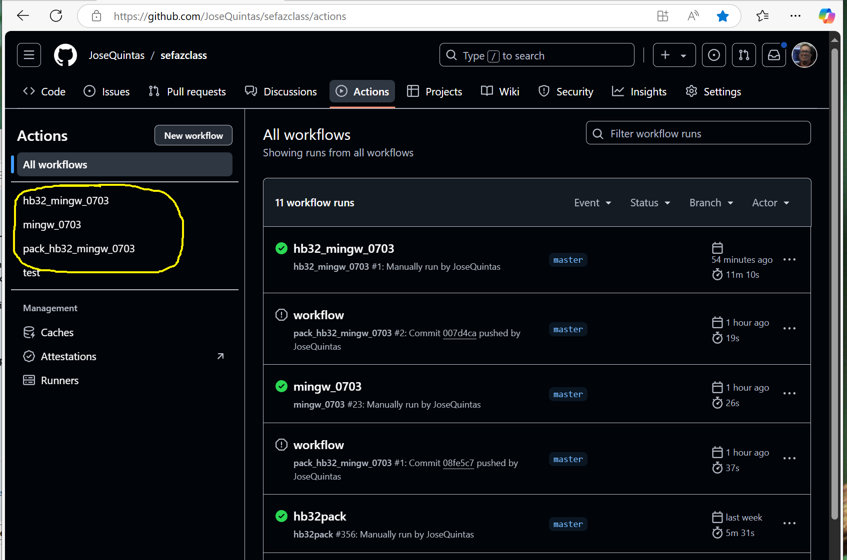Select the mingw_0703 workflow in sidebar
Image resolution: width=847 pixels, height=560 pixels.
(x=52, y=225)
